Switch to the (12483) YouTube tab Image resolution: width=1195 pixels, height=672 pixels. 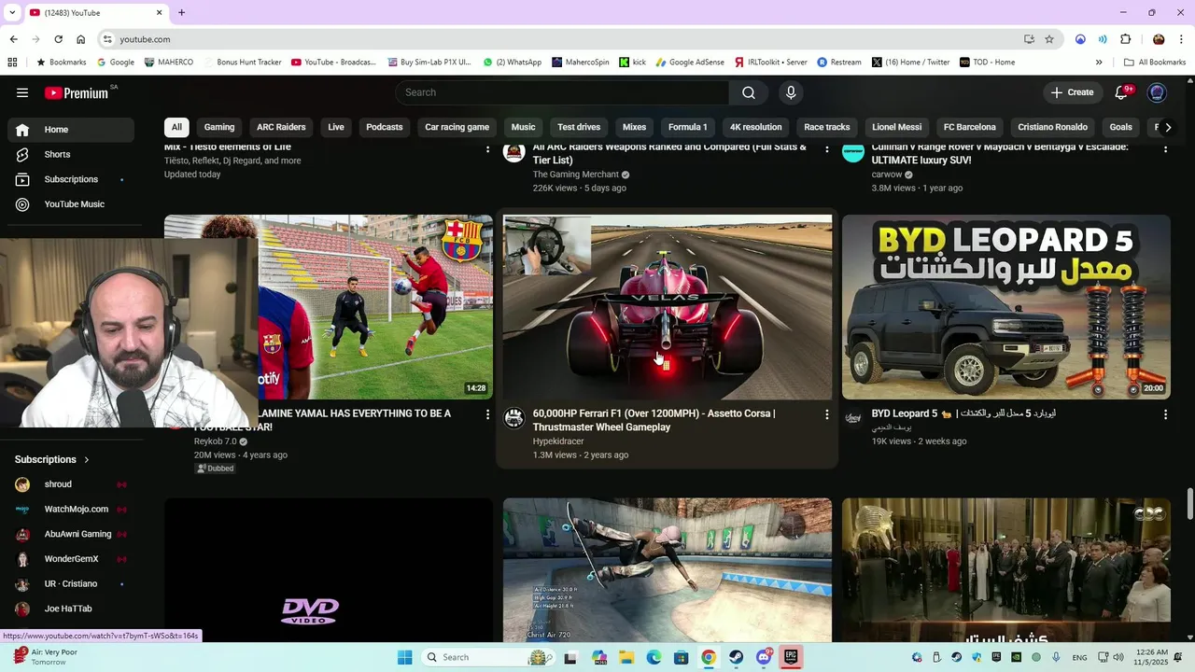(95, 13)
